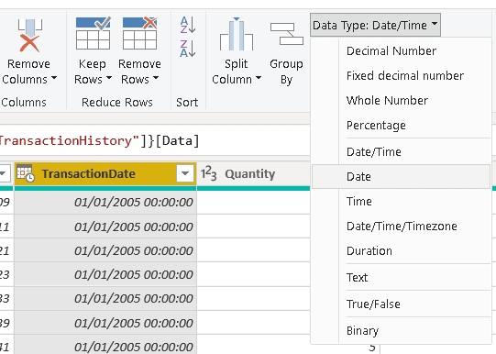Expand the Keep Rows dropdown arrow
Image resolution: width=496 pixels, height=354 pixels.
point(109,78)
